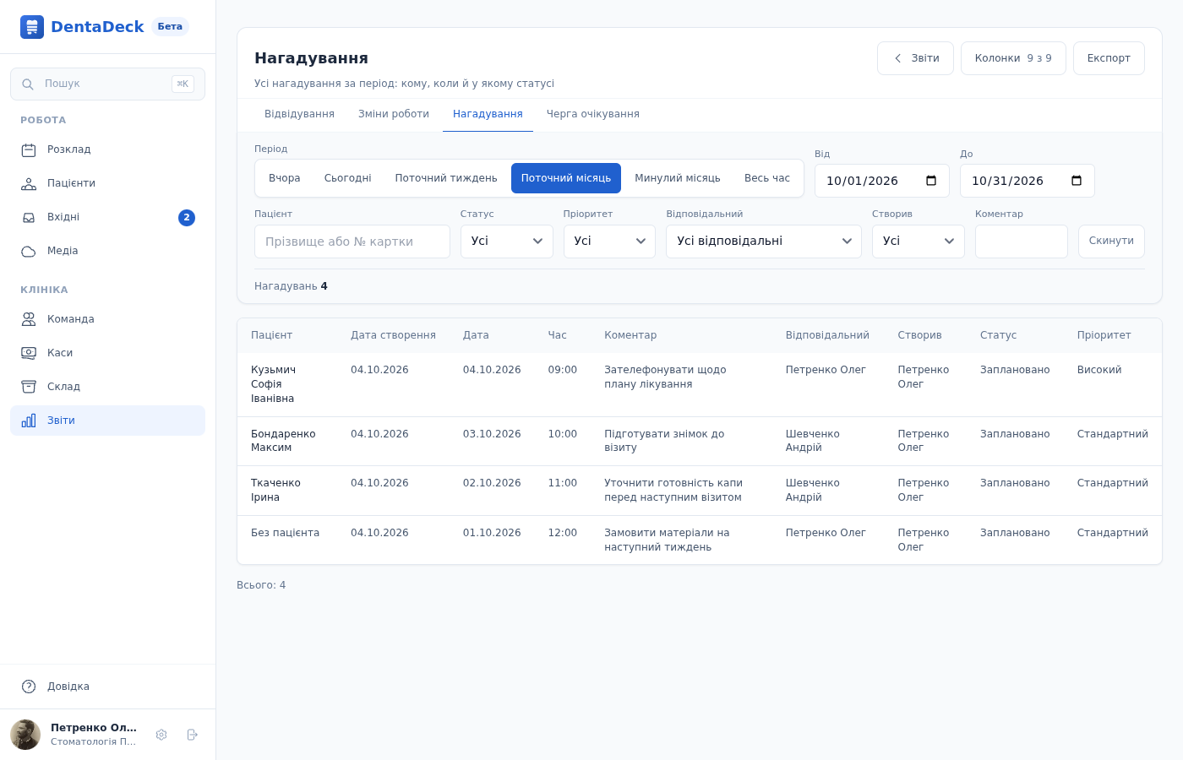Open settings gear next to user name
This screenshot has height=760, width=1183.
point(161,735)
